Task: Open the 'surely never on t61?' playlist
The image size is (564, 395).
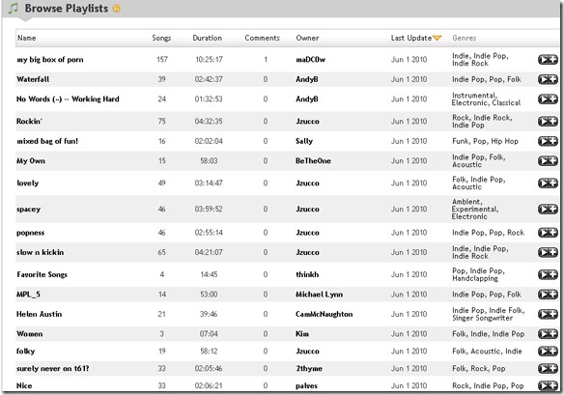Action: point(53,368)
